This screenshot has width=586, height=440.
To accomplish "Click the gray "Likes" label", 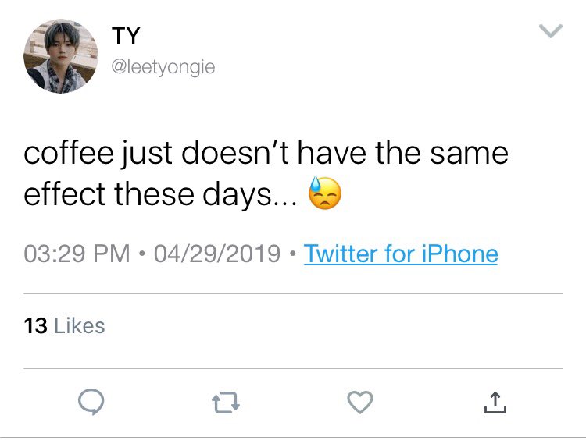I will coord(80,325).
